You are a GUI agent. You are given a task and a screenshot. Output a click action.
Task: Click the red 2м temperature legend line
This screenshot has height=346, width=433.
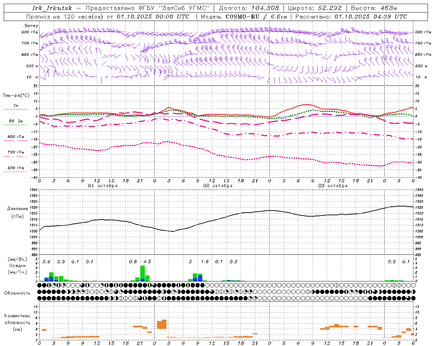(x=16, y=109)
